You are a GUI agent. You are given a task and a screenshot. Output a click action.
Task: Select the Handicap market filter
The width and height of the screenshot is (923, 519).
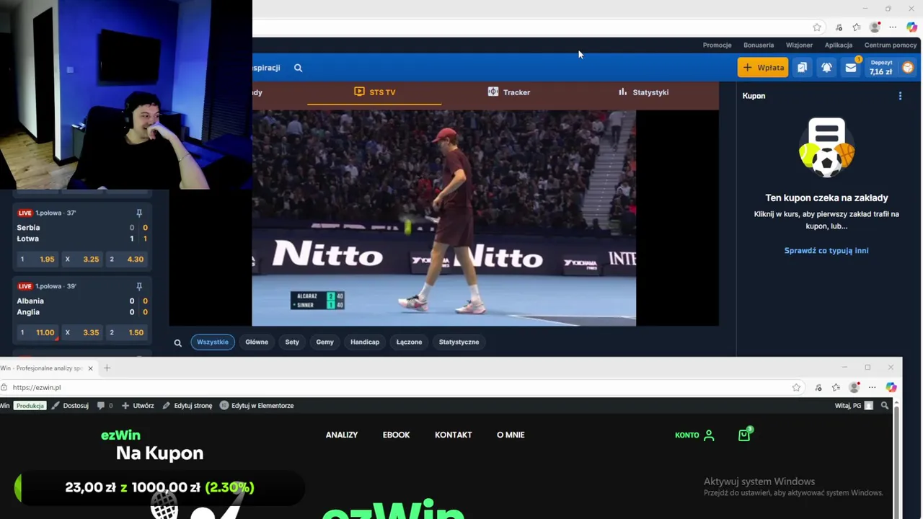pos(365,342)
